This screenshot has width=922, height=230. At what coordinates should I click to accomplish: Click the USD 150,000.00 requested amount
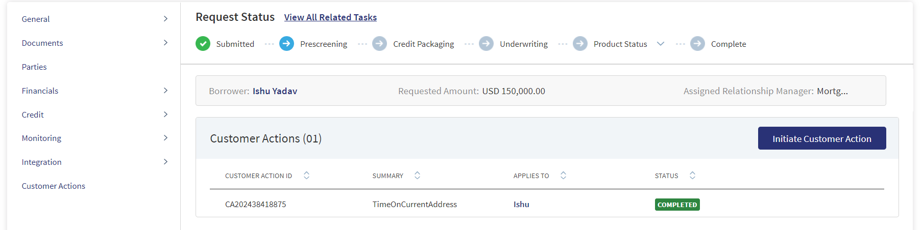coord(514,91)
